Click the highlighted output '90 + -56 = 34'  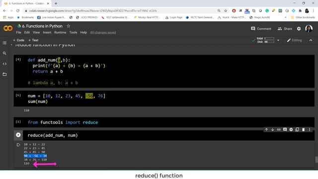[35, 156]
